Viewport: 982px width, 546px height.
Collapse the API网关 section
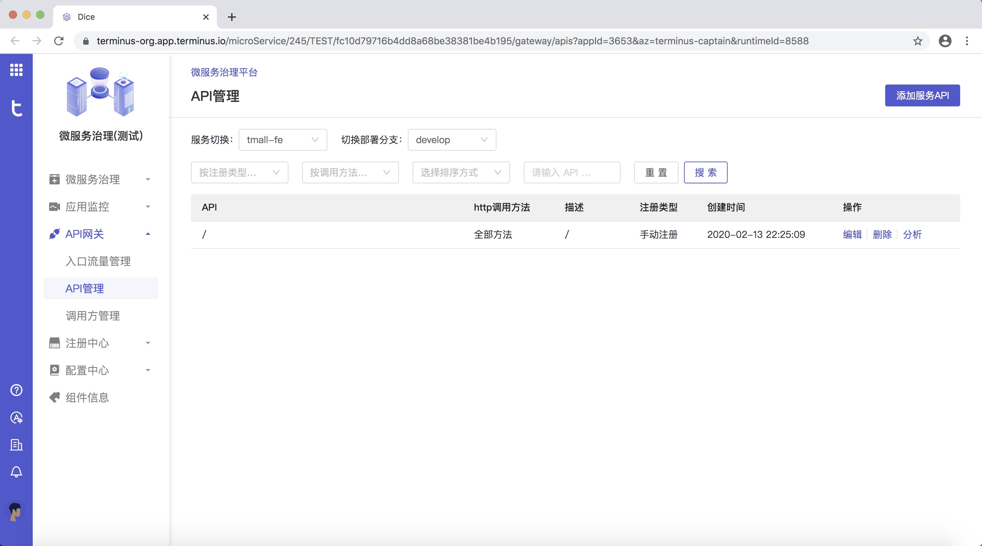point(148,234)
